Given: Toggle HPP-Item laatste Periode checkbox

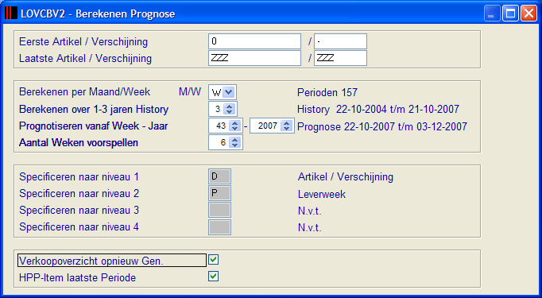Looking at the screenshot, I should point(214,277).
